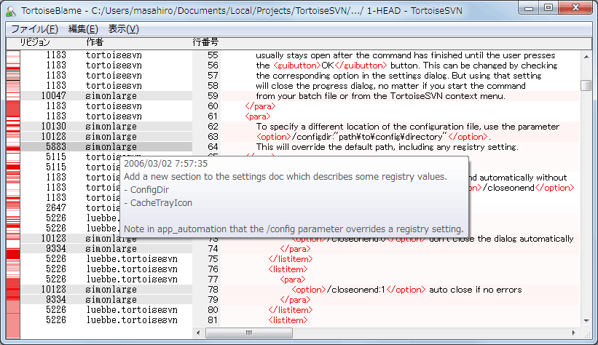Open the 編集(E) menu
The width and height of the screenshot is (598, 345).
click(x=83, y=29)
